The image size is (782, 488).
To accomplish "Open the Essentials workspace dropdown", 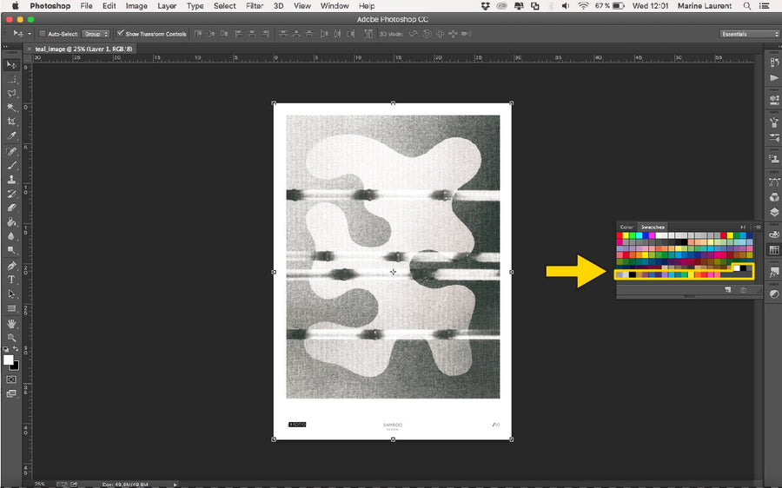I will [x=749, y=34].
